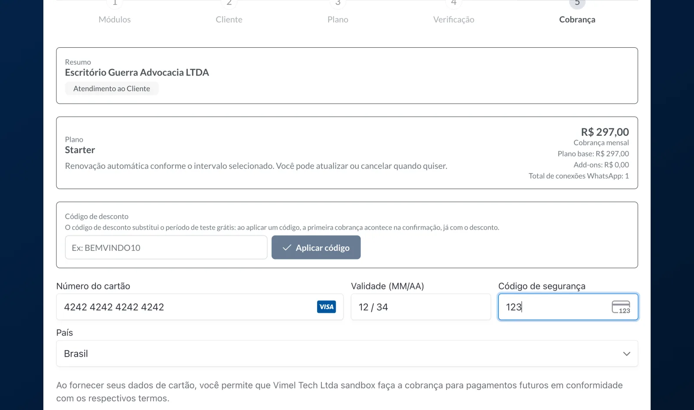Go to the Módulos step
Screen dimensions: 694x410
coord(115,20)
